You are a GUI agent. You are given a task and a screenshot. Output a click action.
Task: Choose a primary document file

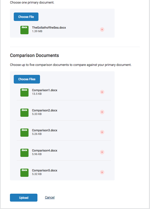tap(26, 17)
